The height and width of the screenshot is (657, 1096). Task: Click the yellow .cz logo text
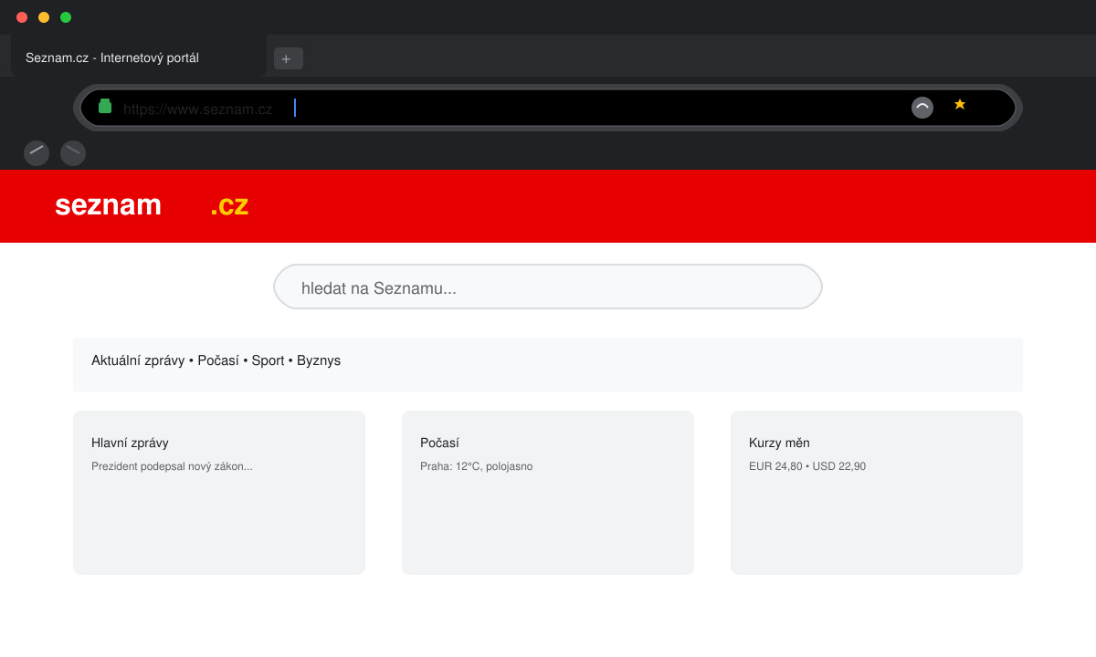click(x=229, y=205)
